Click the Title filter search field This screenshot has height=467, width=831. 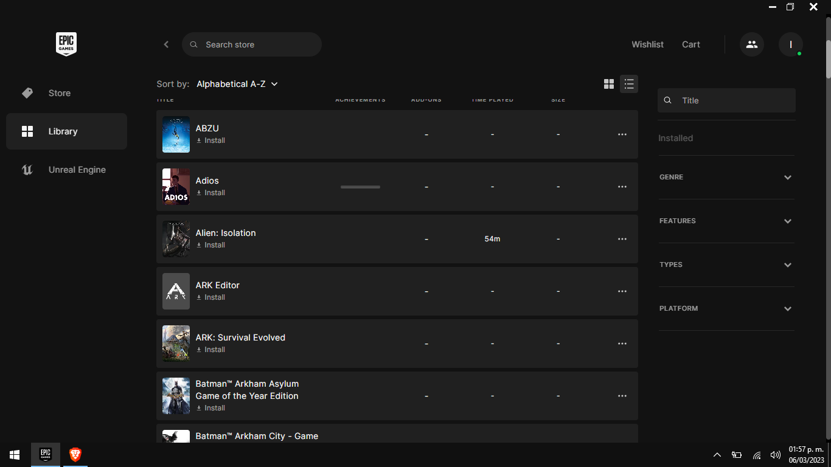click(x=726, y=100)
